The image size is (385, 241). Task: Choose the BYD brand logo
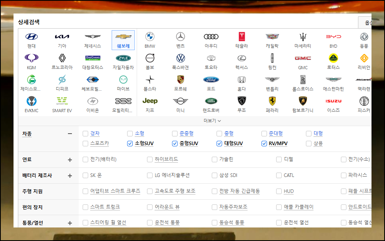333,37
